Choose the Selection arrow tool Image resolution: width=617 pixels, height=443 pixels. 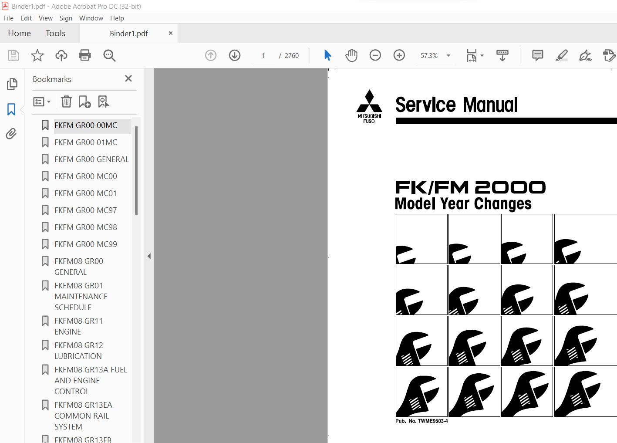coord(328,55)
